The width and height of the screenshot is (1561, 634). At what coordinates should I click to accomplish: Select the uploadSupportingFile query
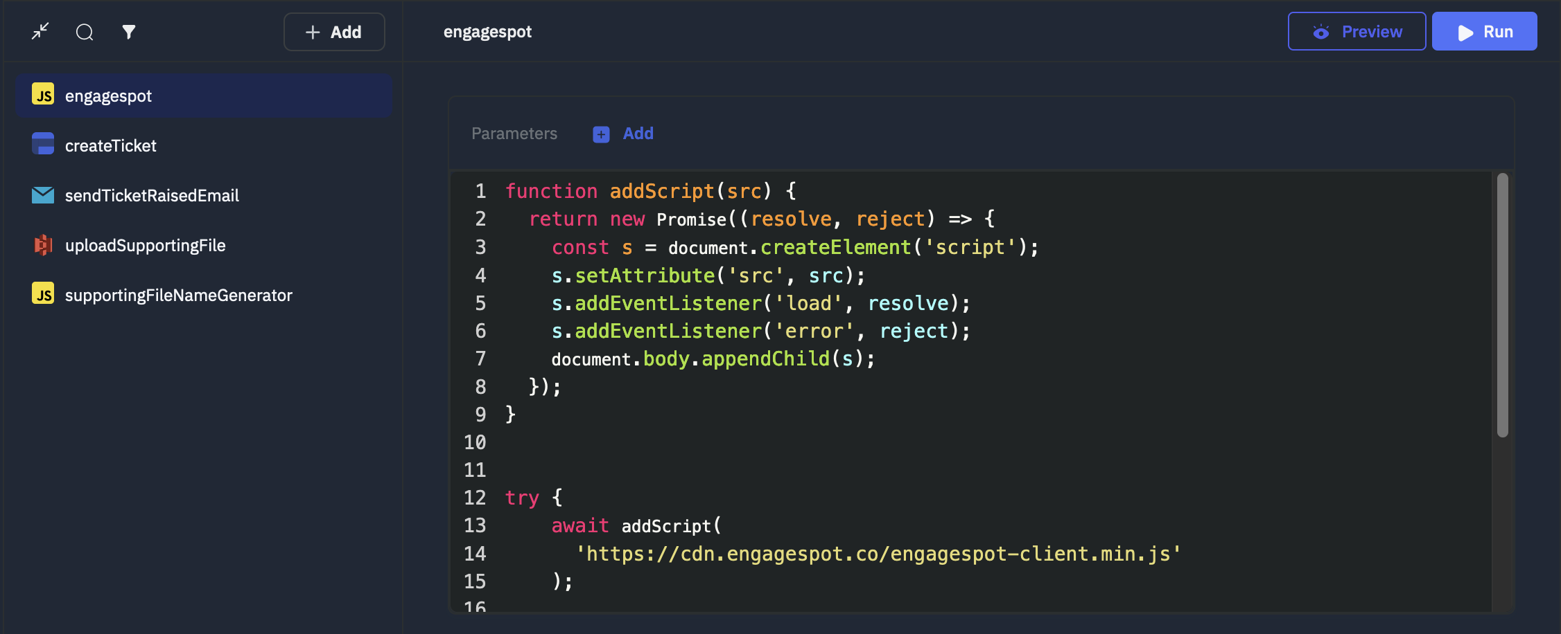[204, 245]
